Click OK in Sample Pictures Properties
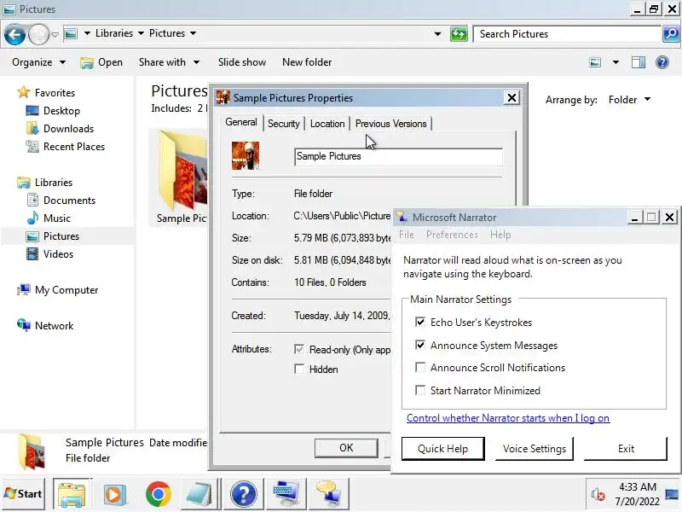 tap(346, 448)
